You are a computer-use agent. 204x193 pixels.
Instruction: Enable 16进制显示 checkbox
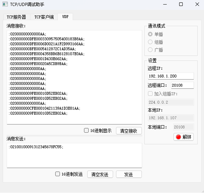pyautogui.click(x=86, y=130)
